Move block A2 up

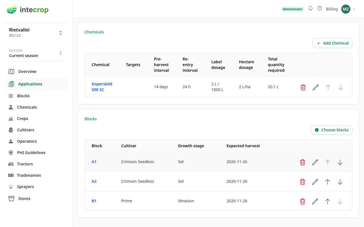coord(328,182)
